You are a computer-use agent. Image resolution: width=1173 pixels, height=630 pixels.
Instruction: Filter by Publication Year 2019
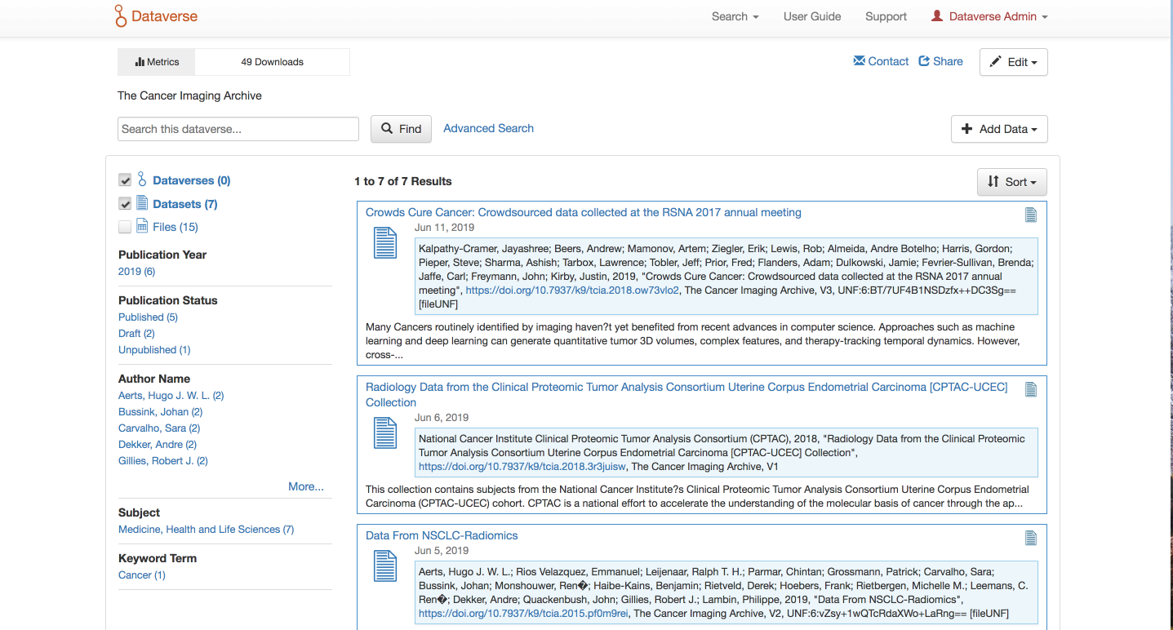coord(136,271)
